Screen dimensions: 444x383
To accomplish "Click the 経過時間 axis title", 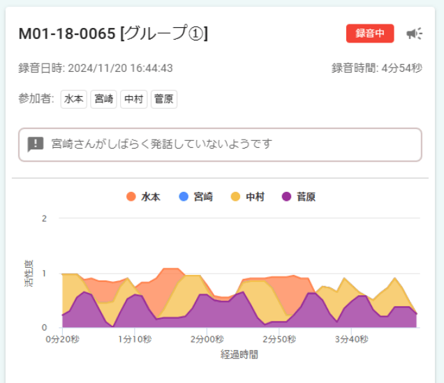I will tap(239, 354).
